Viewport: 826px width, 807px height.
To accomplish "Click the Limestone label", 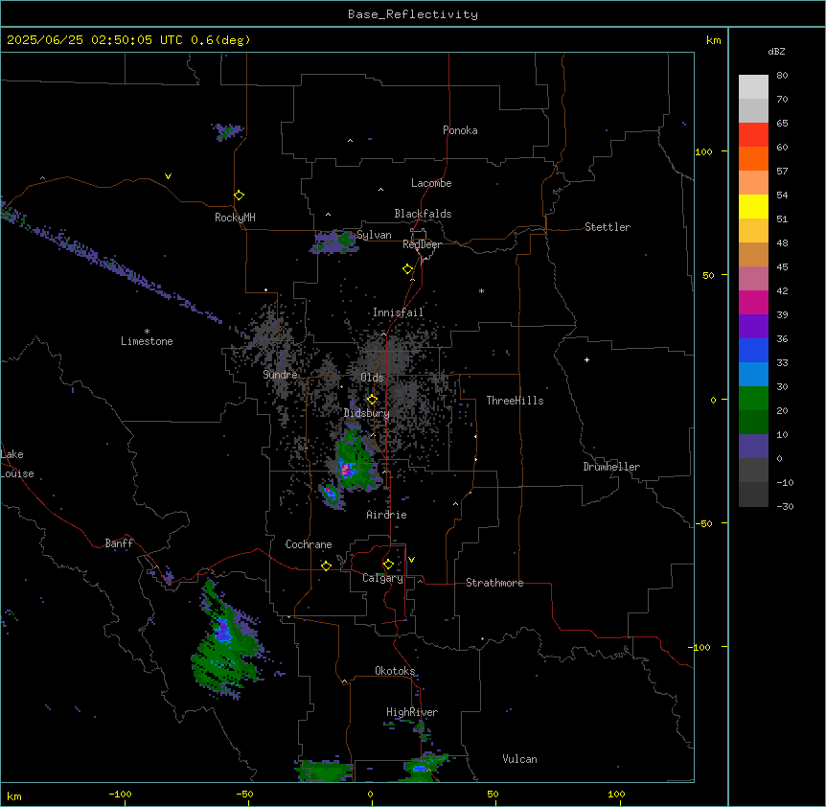I will pos(147,341).
